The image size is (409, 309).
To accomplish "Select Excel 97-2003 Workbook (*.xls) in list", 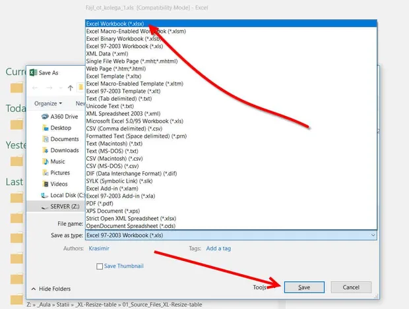I will (231, 46).
